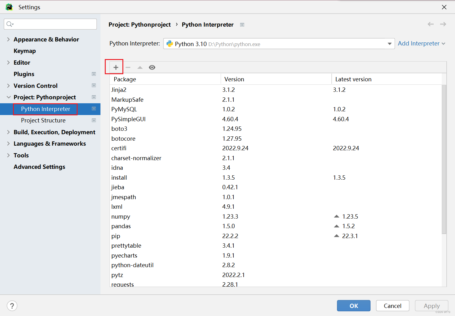Select the pandas package row
The height and width of the screenshot is (316, 455).
(x=276, y=226)
